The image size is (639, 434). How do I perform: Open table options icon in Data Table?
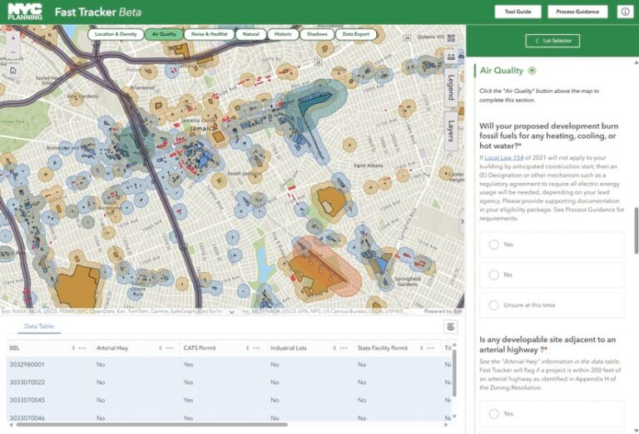coord(450,327)
